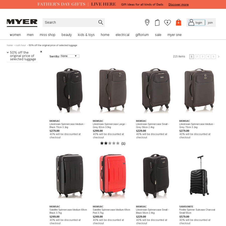The height and width of the screenshot is (226, 226).
Task: Open the kids & toys menu
Action: [x=86, y=35]
